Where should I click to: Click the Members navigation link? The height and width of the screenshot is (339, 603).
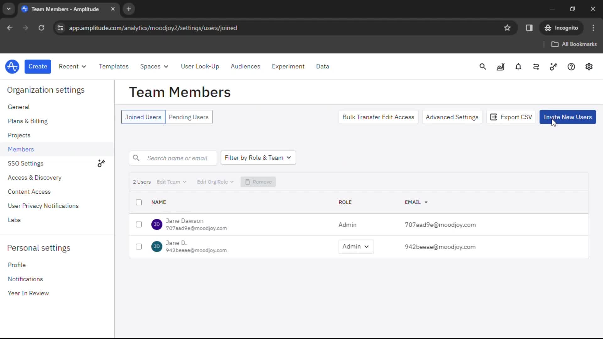coord(21,149)
